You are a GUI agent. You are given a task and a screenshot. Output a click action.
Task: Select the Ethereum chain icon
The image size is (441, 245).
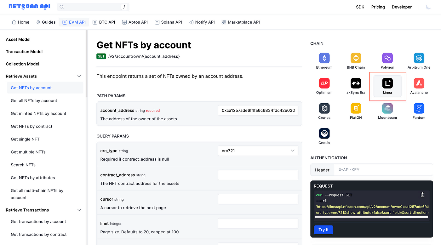pos(324,58)
